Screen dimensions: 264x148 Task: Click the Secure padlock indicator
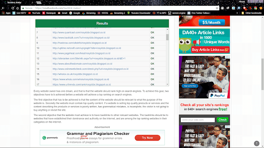tap(28, 8)
